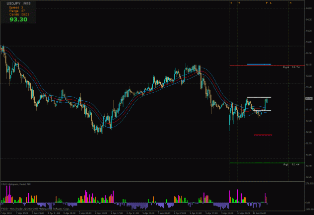Click the F session marker at top
This screenshot has width=314, height=215.
click(x=267, y=3)
